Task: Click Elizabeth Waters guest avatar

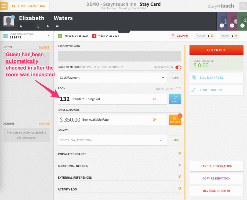Action: pos(9,21)
